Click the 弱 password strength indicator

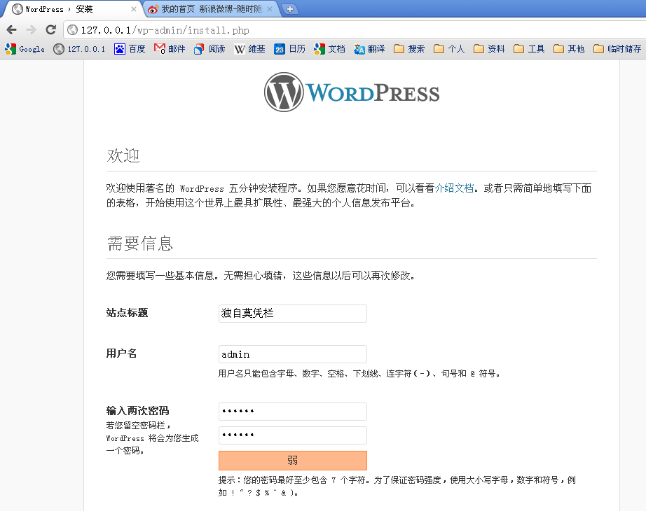[292, 461]
